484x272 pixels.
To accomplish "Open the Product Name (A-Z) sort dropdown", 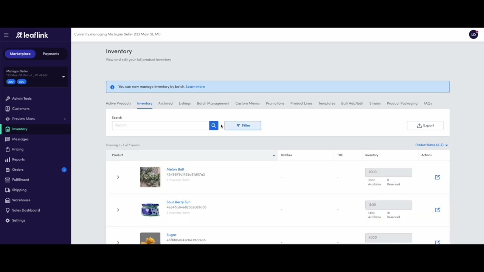I will pyautogui.click(x=431, y=145).
